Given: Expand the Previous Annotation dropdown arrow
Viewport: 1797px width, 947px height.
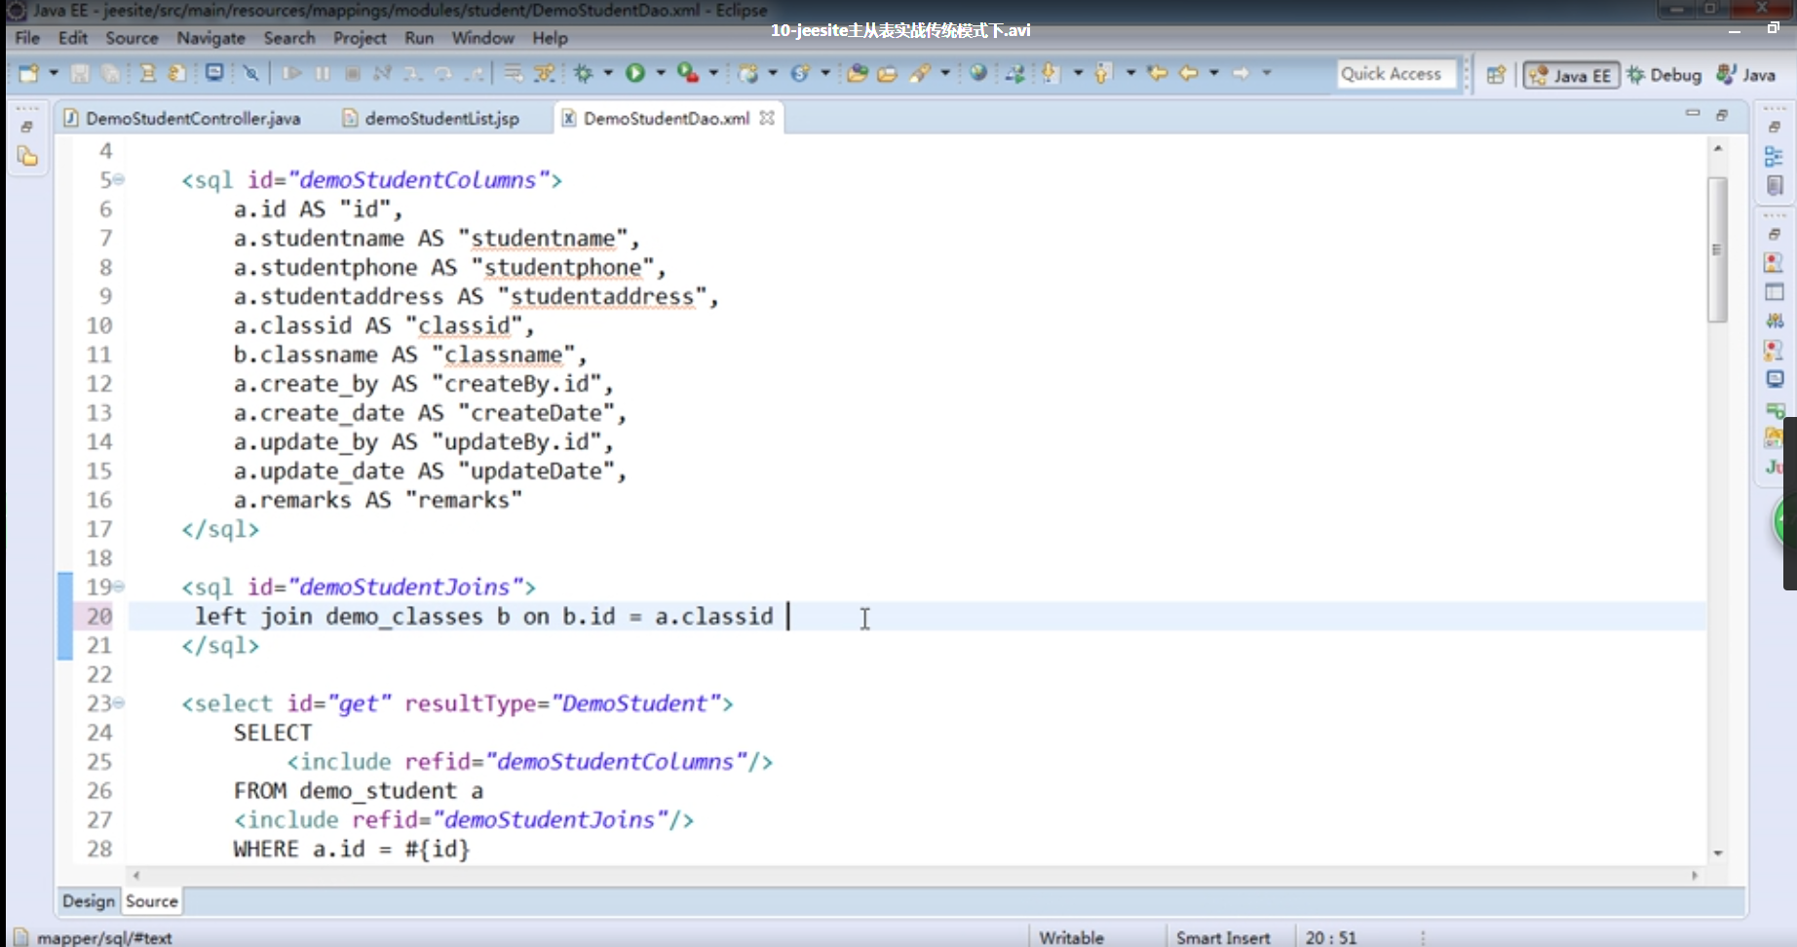Looking at the screenshot, I should (x=1130, y=73).
